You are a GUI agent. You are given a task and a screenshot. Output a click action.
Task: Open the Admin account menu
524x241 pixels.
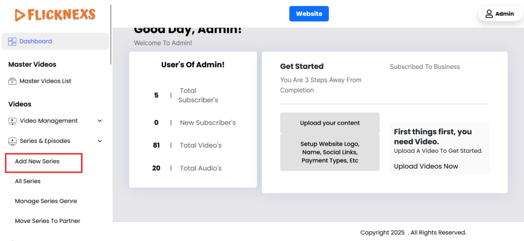500,14
